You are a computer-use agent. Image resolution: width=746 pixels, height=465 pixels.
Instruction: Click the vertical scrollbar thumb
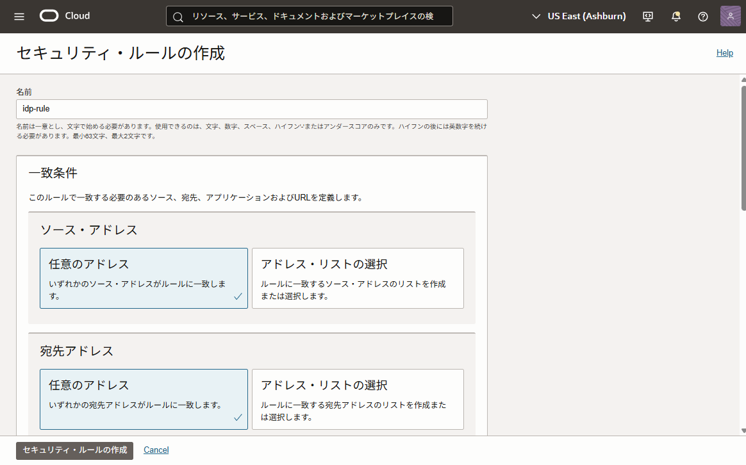[x=743, y=147]
